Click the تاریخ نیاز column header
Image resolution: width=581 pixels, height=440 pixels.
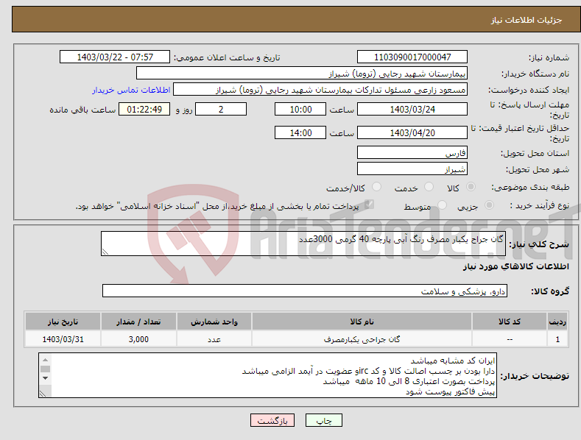coord(63,322)
